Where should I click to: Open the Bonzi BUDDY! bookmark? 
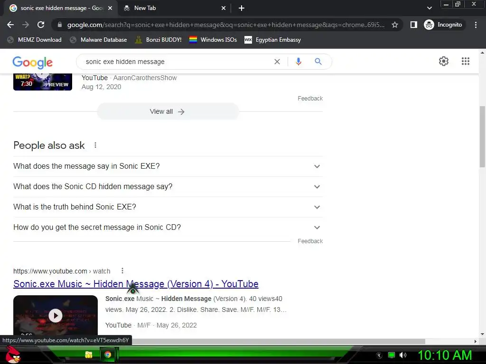[159, 40]
